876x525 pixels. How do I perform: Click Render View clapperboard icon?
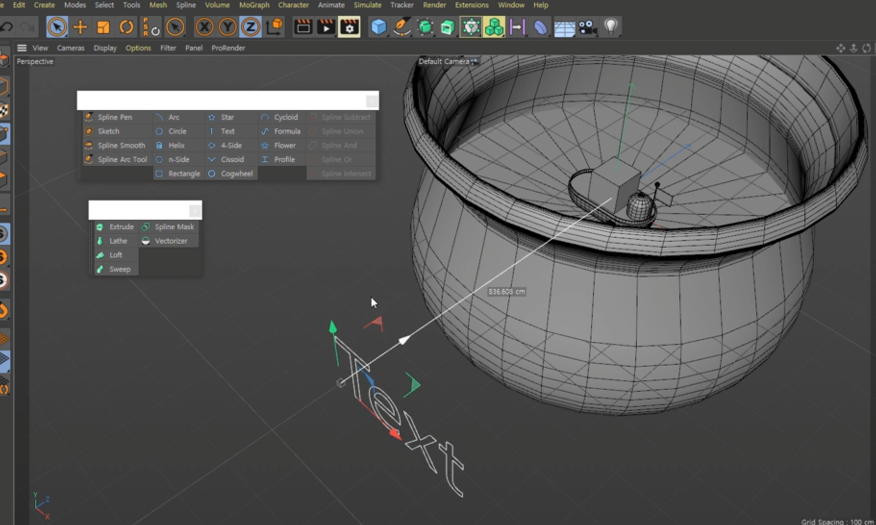[303, 27]
